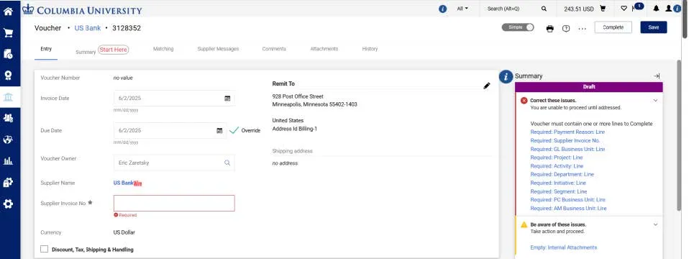Print the voucher with the printer icon
This screenshot has height=259, width=689.
point(549,29)
